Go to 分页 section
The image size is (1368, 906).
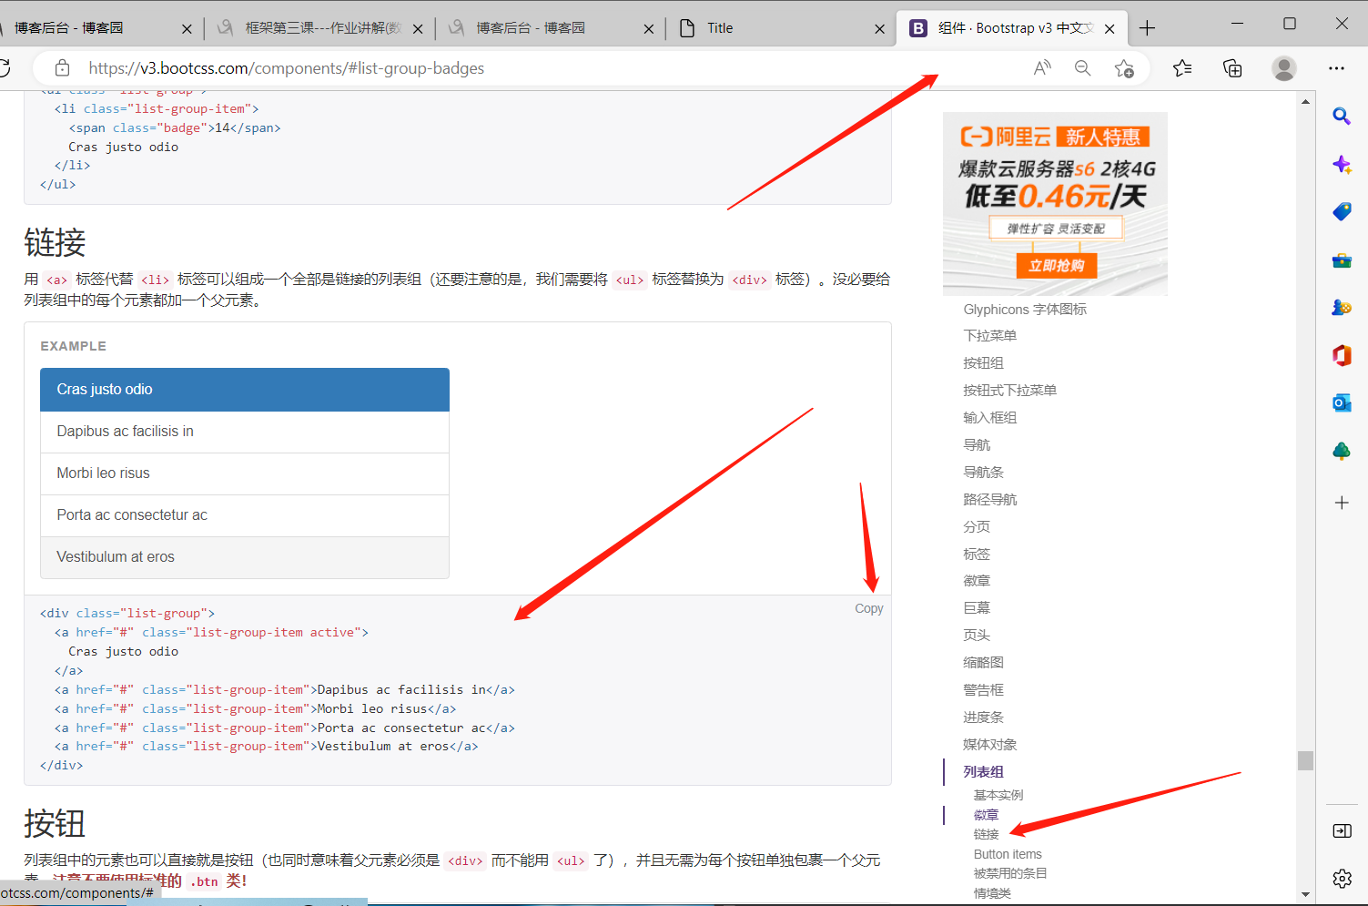[977, 527]
